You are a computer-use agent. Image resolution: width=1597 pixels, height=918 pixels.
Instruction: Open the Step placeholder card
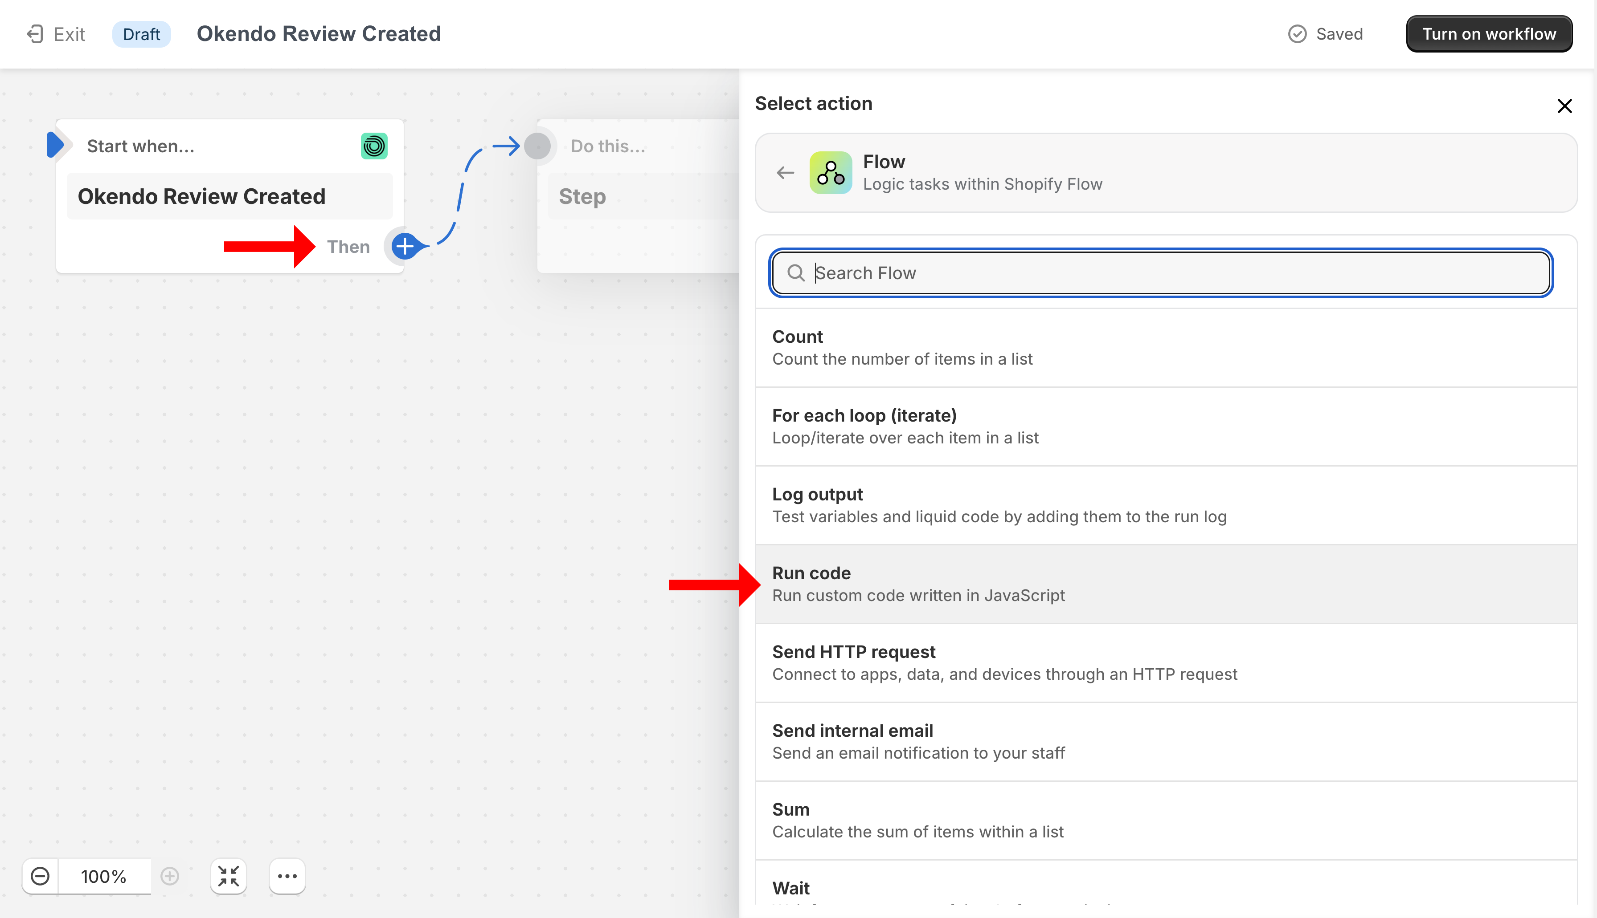637,197
